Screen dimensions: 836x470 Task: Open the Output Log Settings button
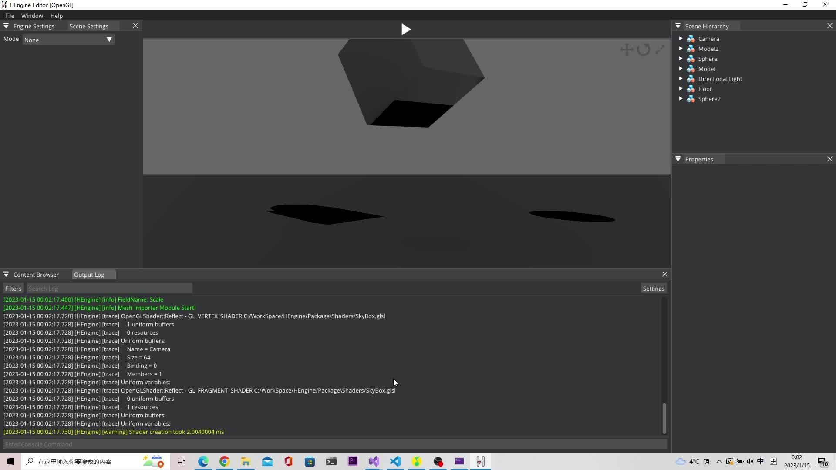click(x=653, y=289)
